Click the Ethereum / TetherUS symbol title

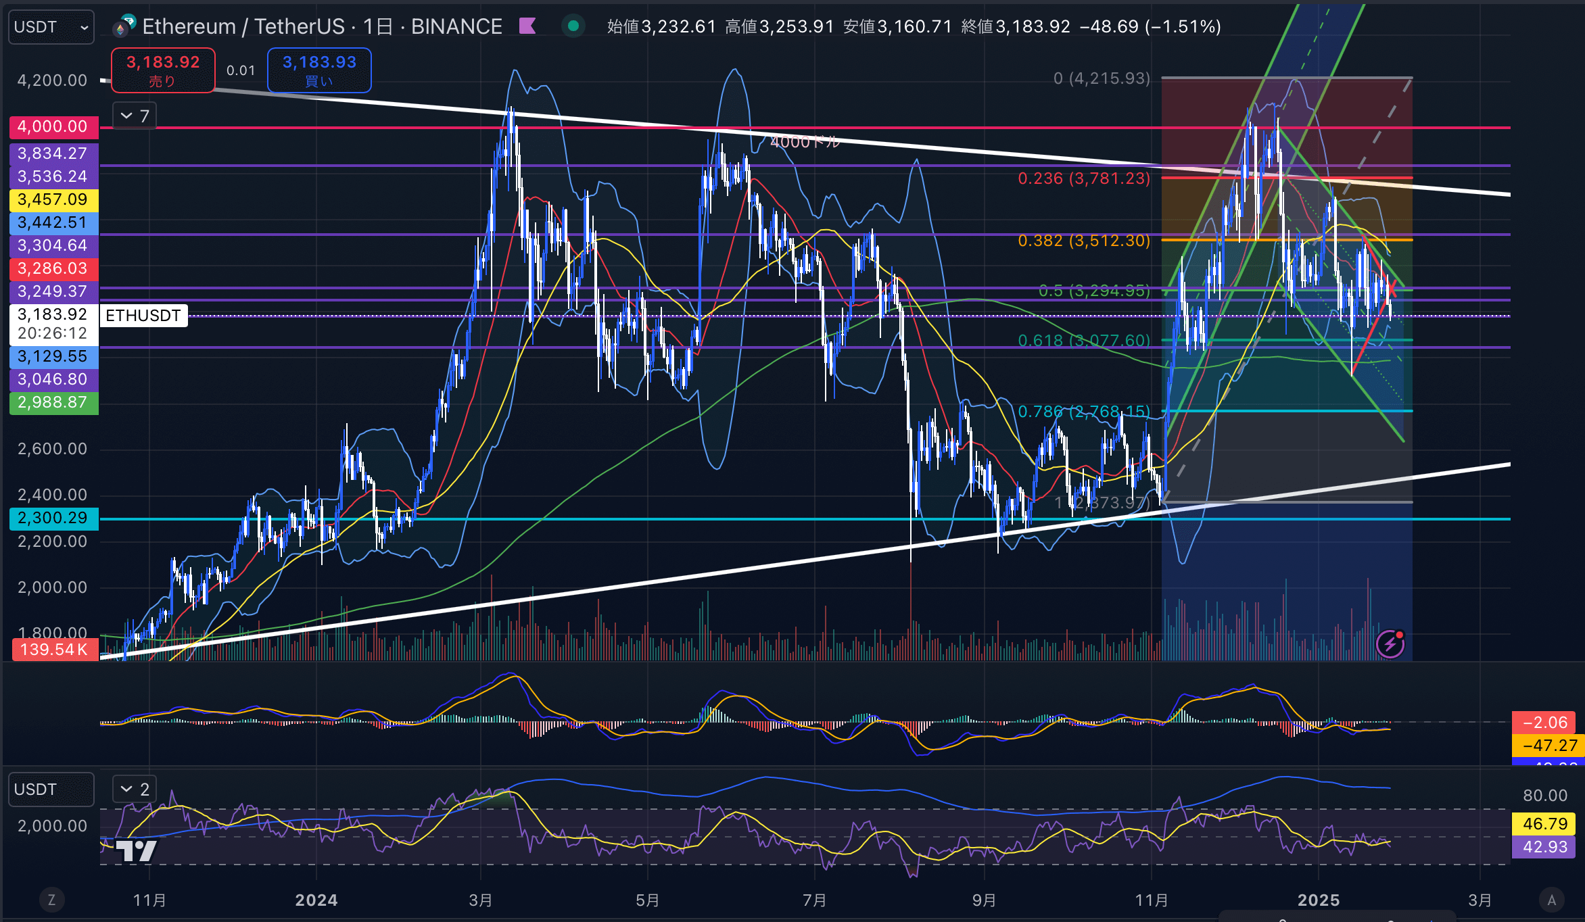(322, 26)
